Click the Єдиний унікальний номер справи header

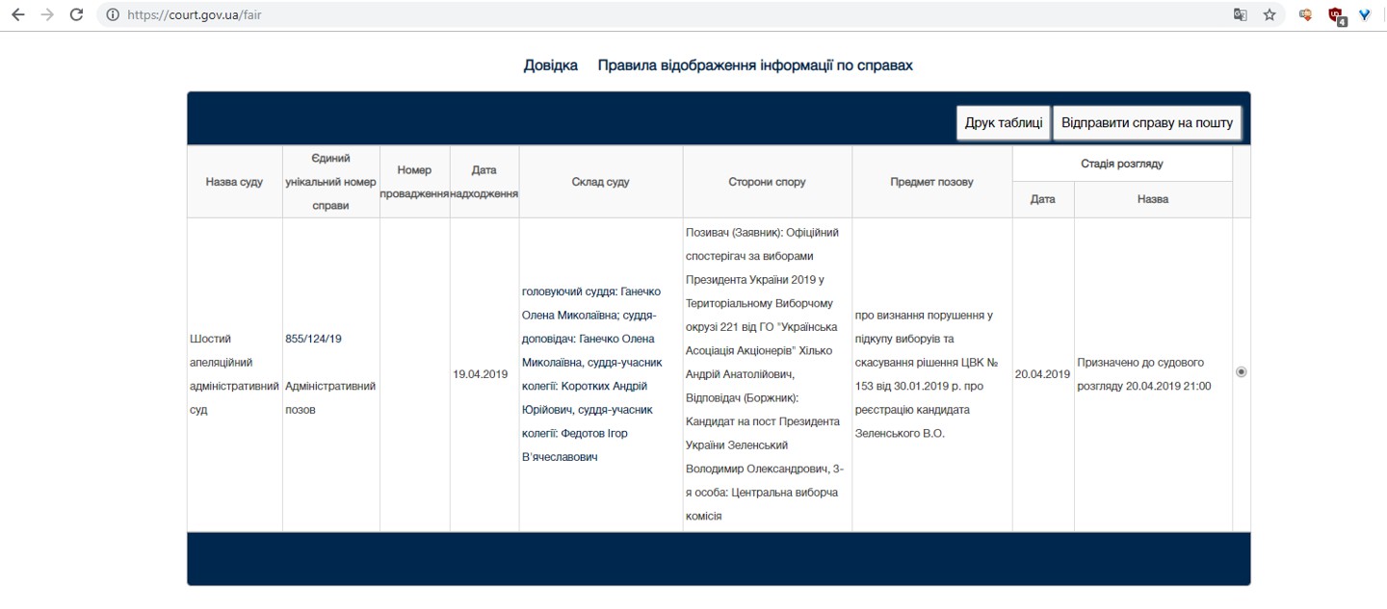coord(330,182)
